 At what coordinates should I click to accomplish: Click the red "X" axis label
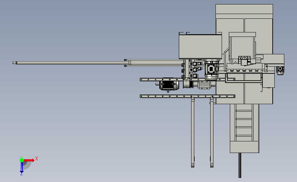[37, 158]
